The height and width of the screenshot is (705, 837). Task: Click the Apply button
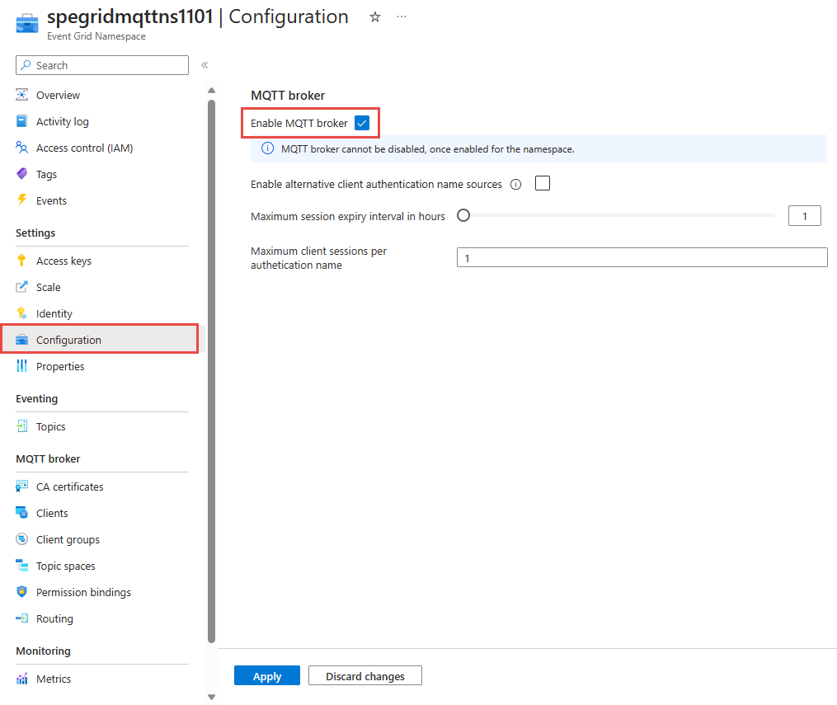(x=267, y=675)
